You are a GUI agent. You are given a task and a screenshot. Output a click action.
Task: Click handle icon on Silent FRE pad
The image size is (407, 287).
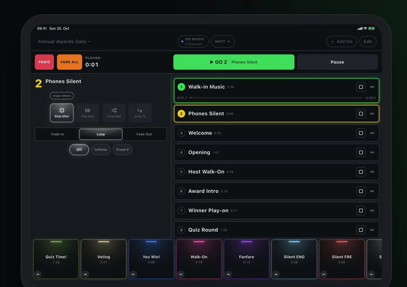tap(324, 274)
